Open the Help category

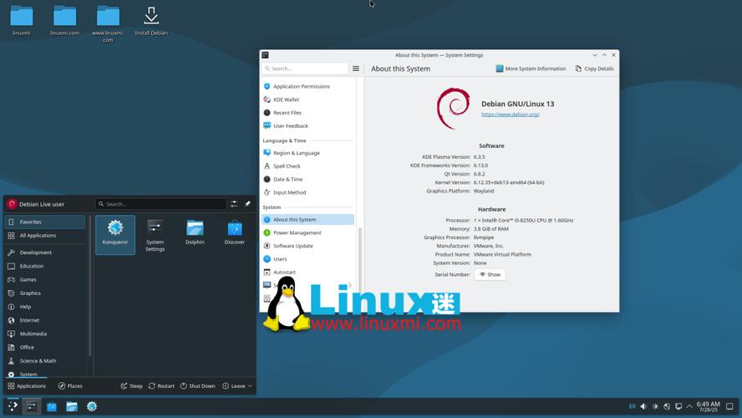[45, 307]
